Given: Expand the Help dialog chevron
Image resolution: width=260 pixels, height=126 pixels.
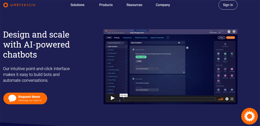Looking at the screenshot, I should coord(107,63).
